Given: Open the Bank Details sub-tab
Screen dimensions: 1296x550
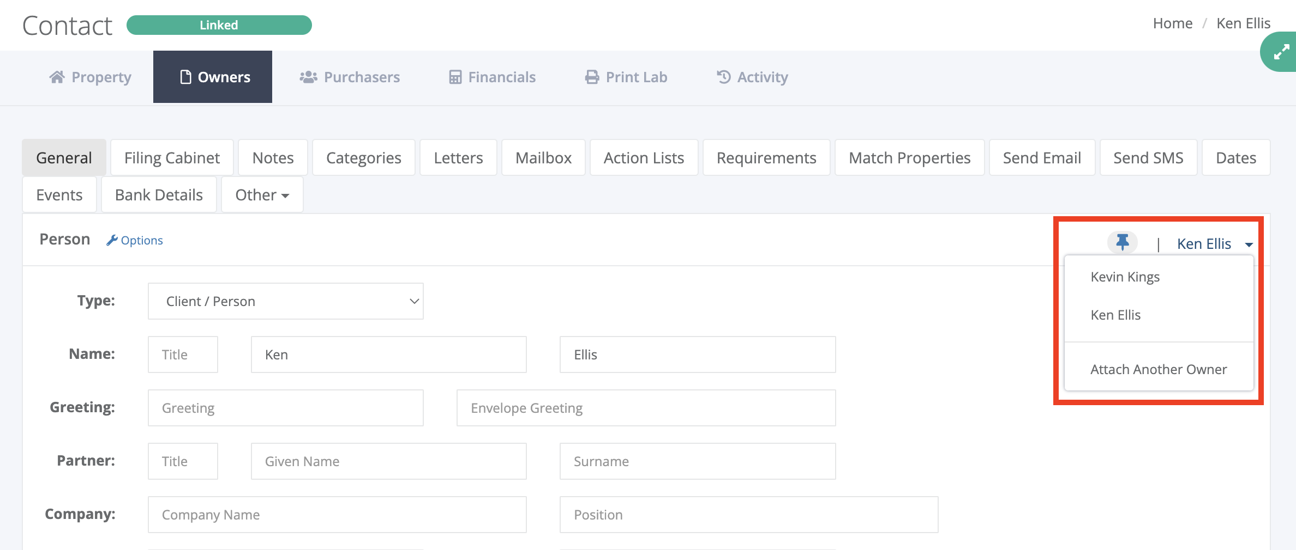Looking at the screenshot, I should pos(159,195).
